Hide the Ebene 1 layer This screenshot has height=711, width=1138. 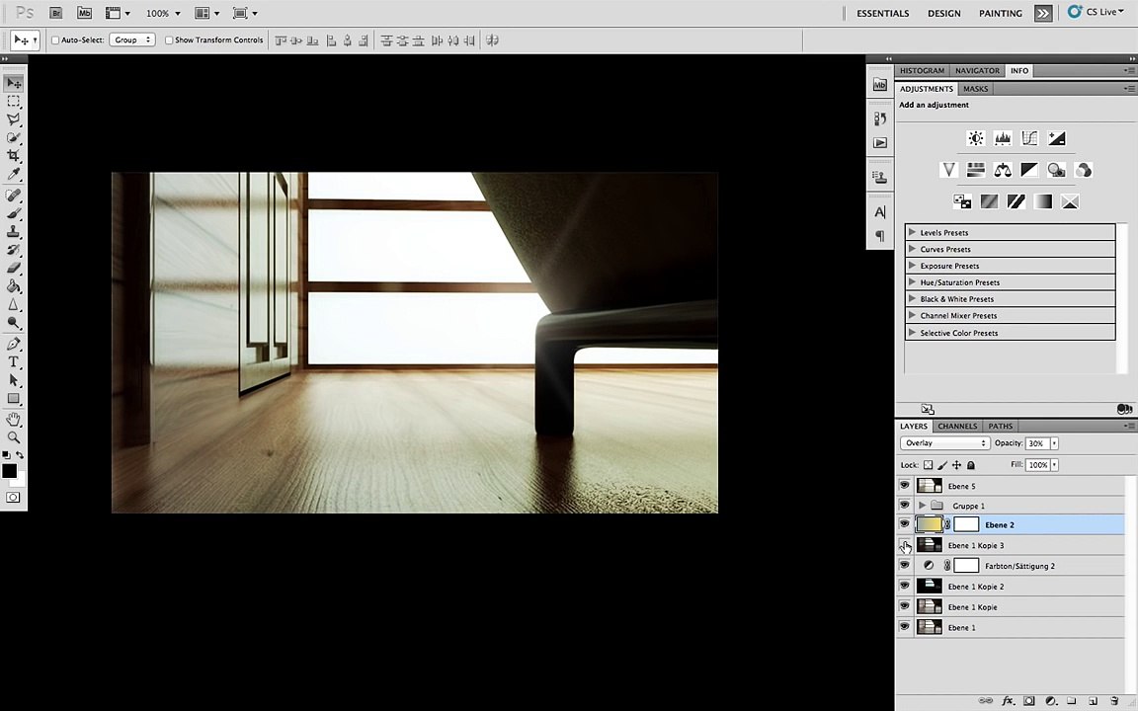904,626
